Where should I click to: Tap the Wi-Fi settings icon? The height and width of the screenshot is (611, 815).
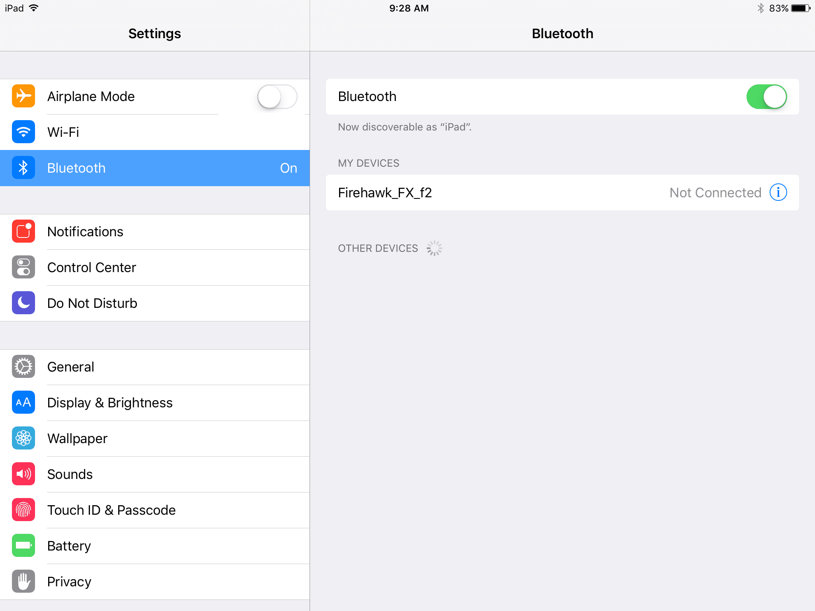[23, 132]
